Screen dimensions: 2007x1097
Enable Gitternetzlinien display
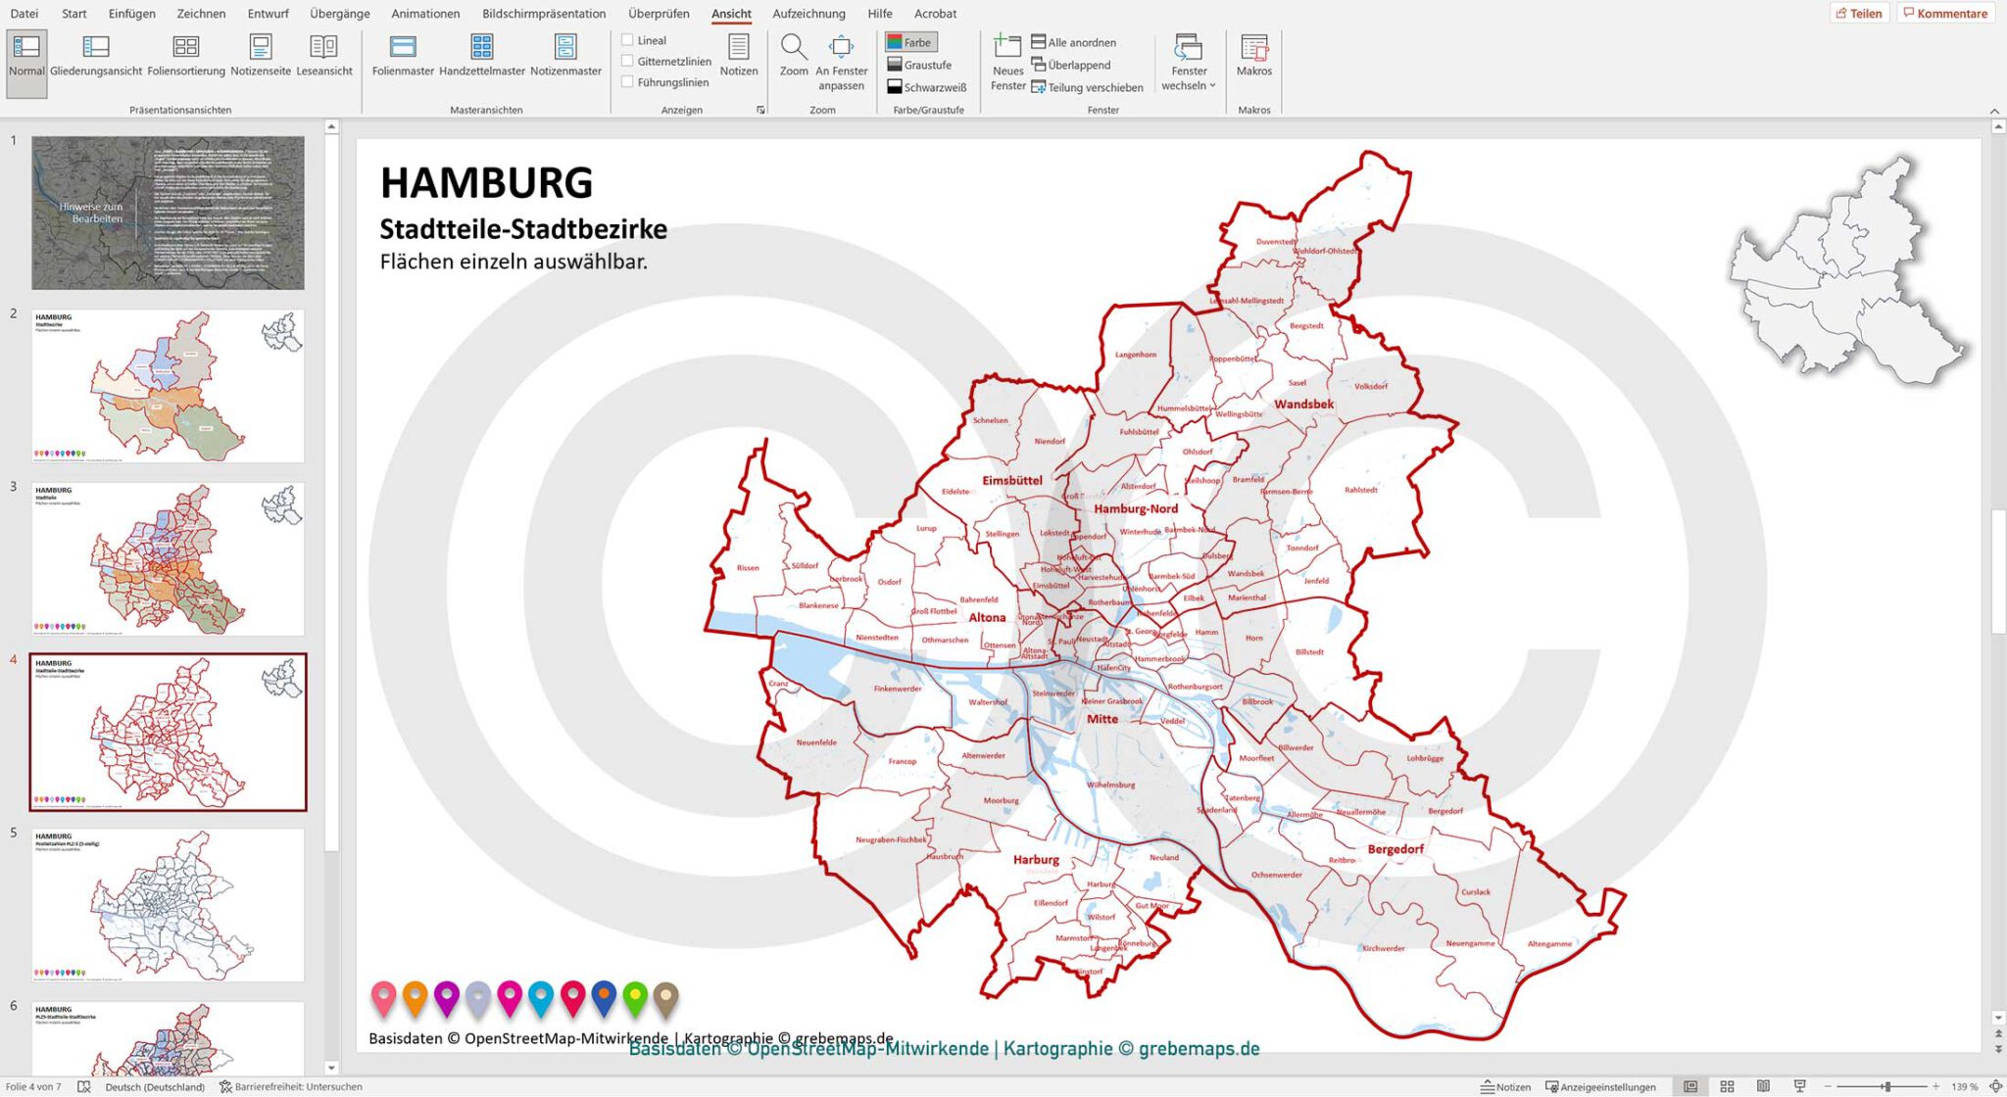coord(628,60)
